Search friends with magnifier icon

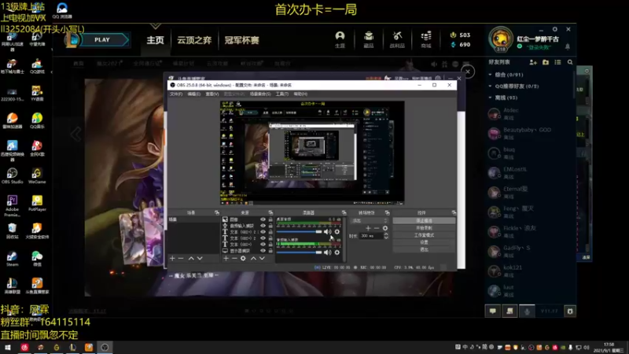click(570, 62)
